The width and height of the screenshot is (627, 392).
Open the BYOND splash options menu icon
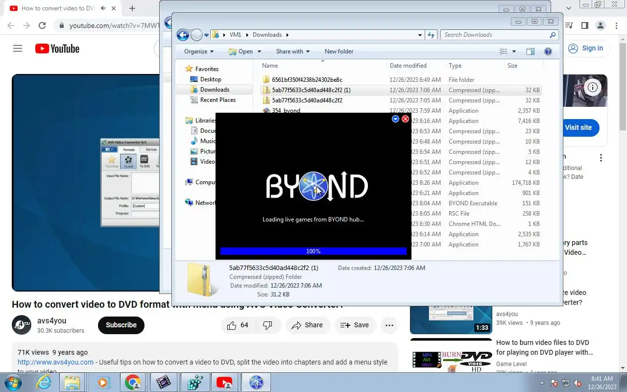(395, 119)
